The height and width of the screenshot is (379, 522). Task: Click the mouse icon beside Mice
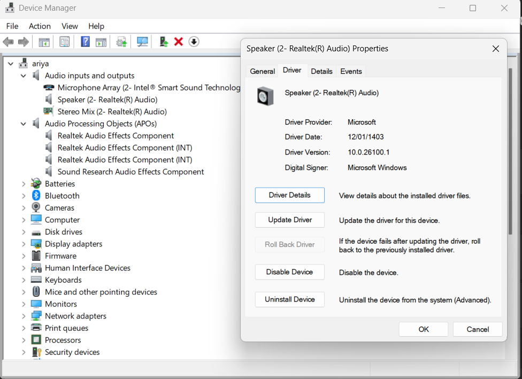pos(36,292)
